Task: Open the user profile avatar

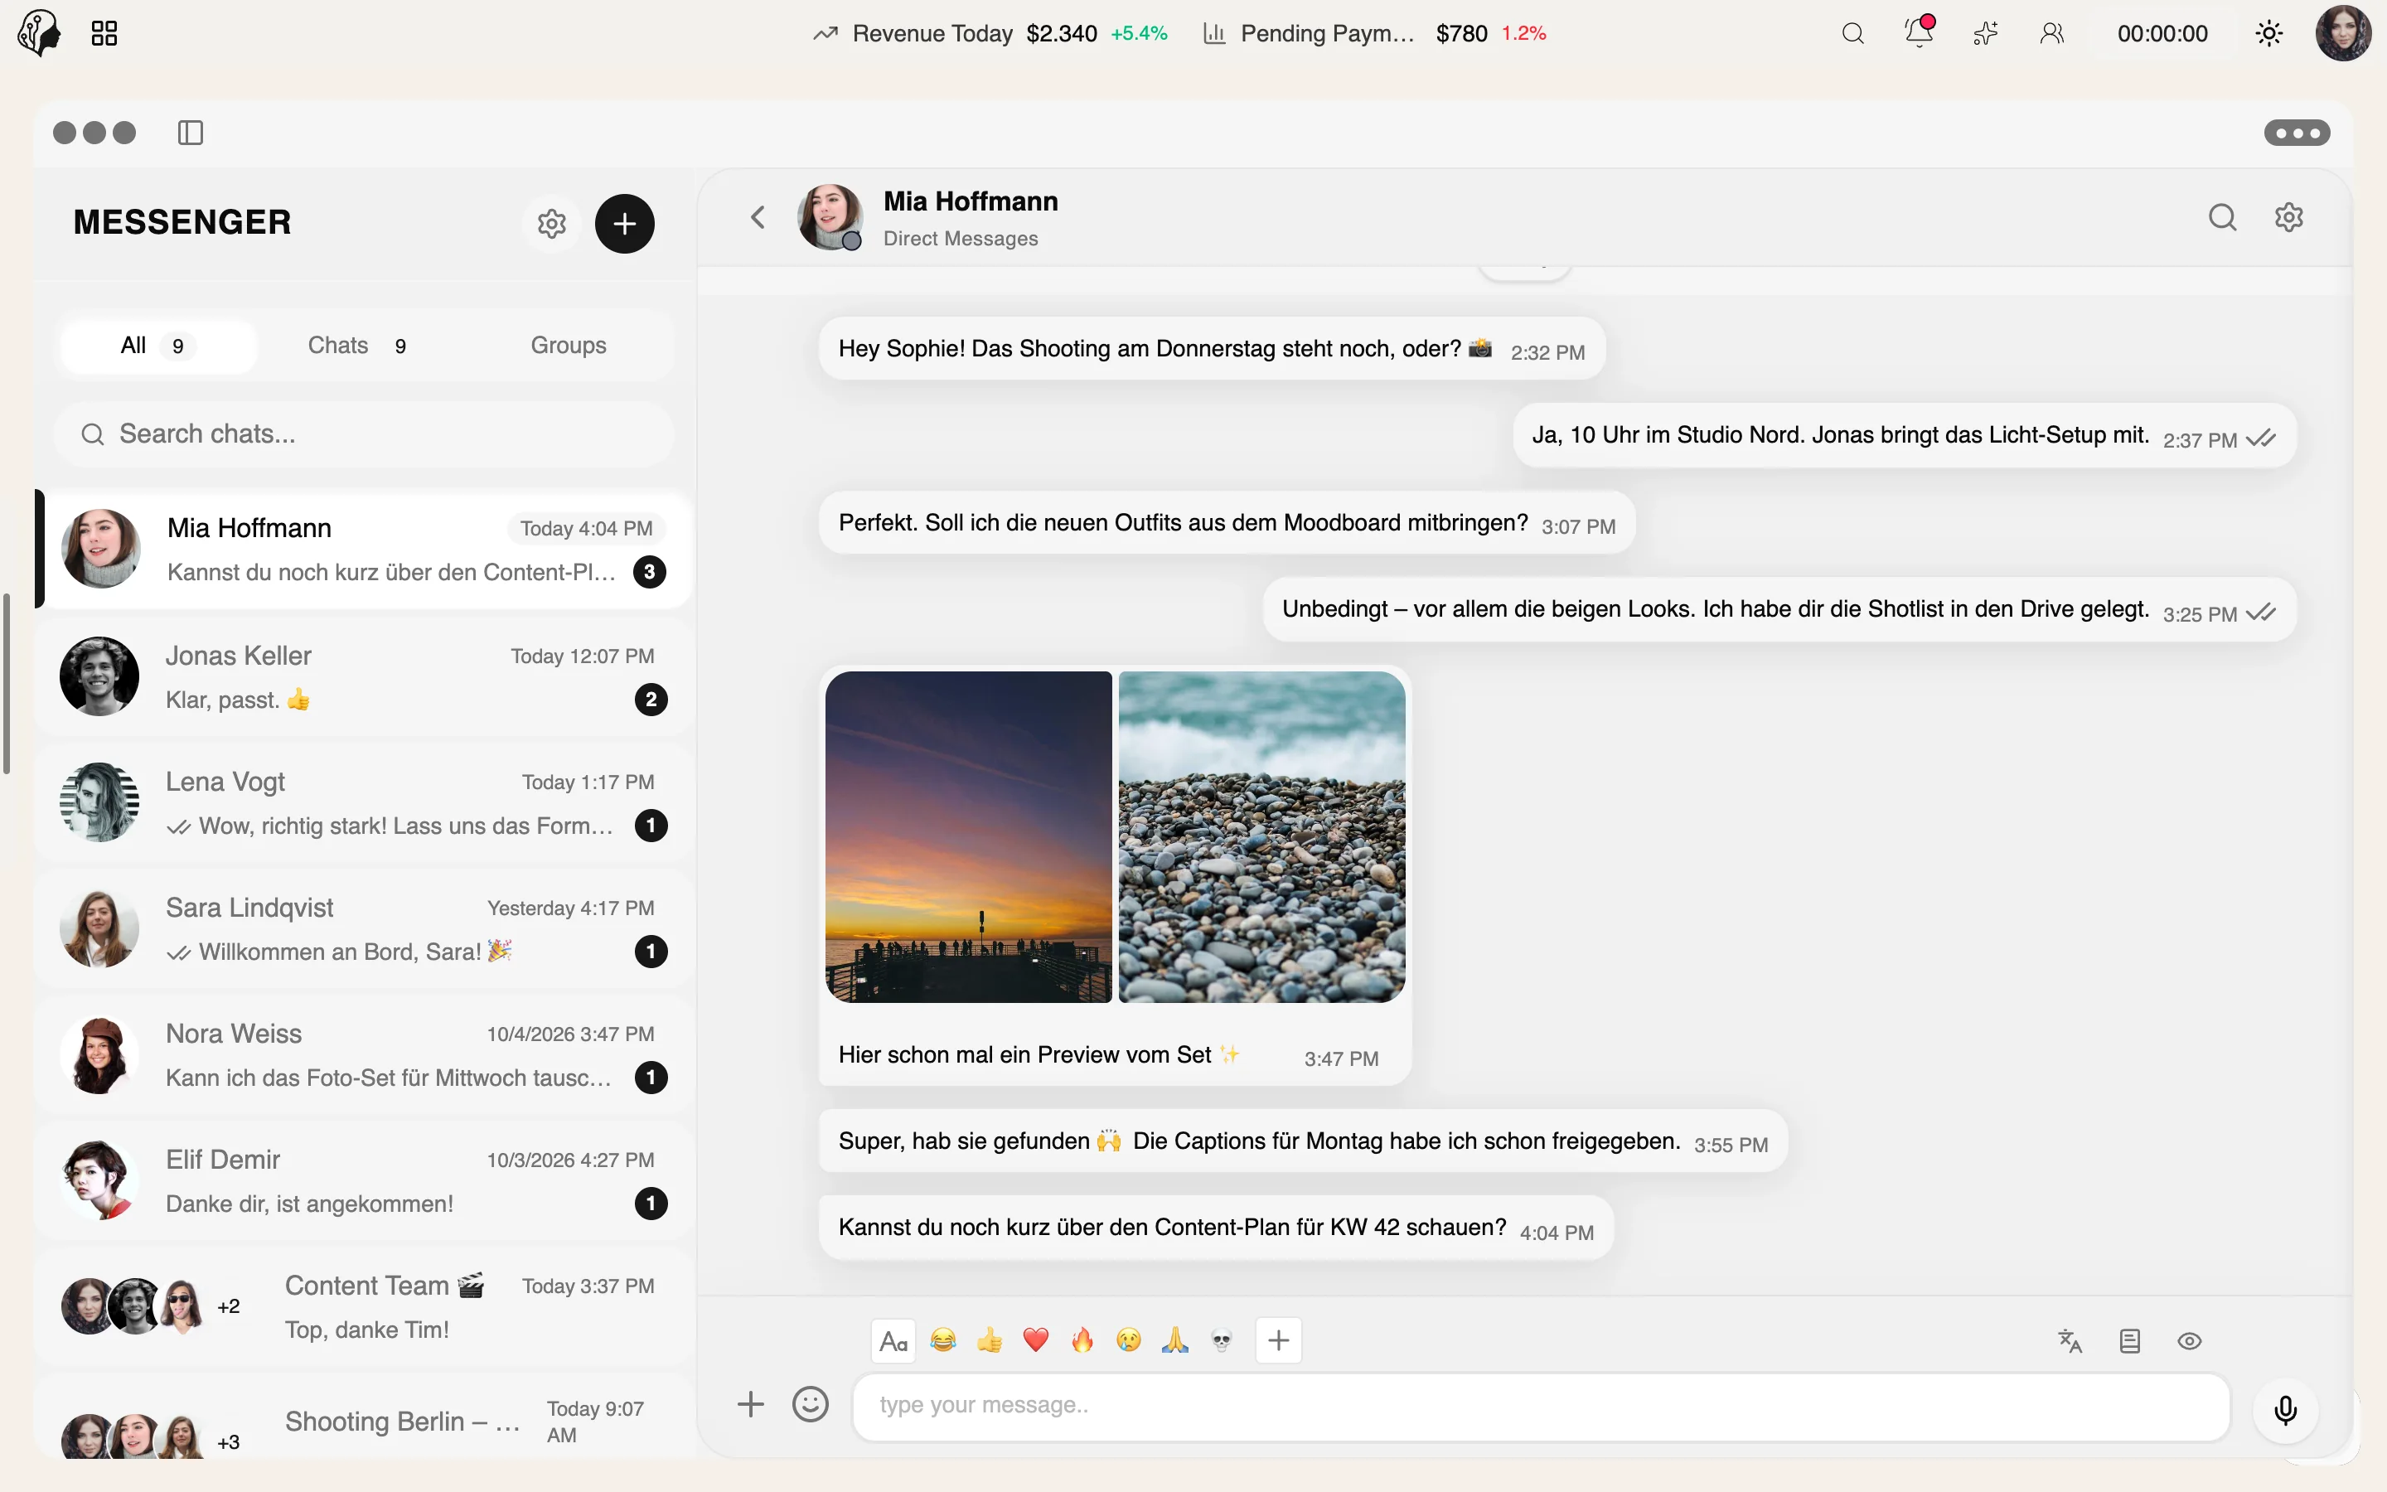Action: point(2342,33)
